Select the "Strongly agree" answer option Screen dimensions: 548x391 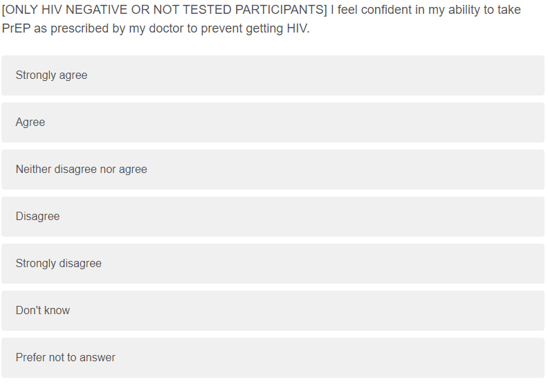(x=273, y=75)
